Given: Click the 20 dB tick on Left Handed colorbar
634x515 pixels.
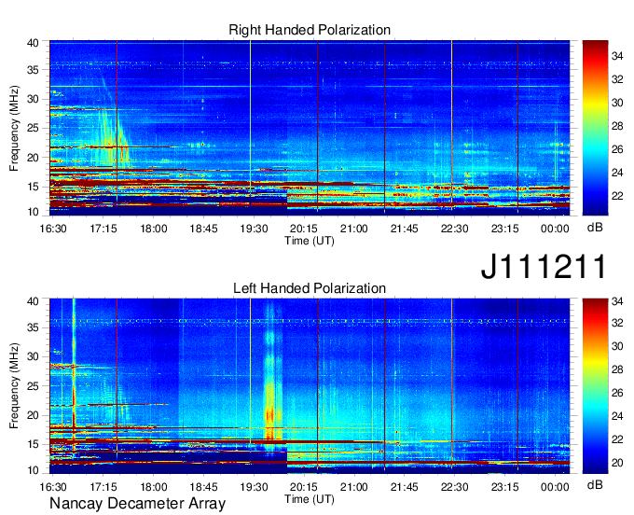Looking at the screenshot, I should [x=617, y=463].
